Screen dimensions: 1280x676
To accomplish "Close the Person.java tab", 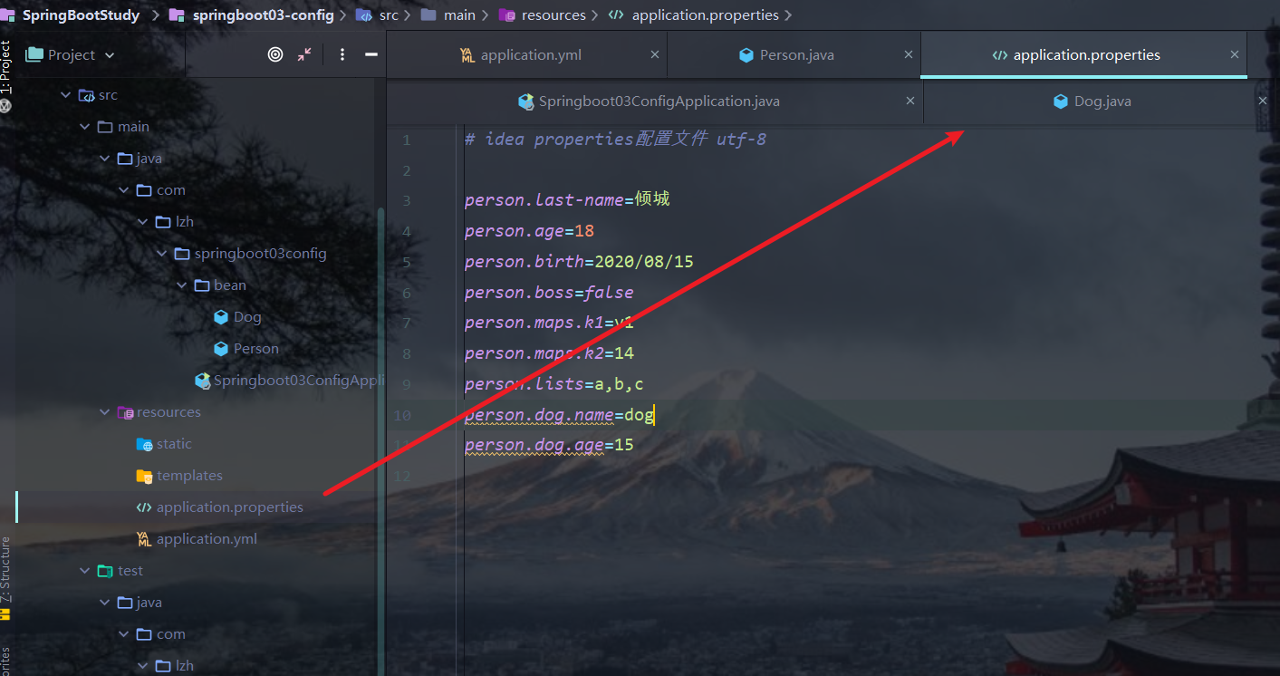I will tap(909, 54).
